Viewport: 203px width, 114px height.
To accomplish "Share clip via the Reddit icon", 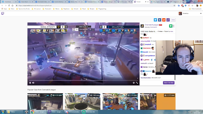I will pyautogui.click(x=164, y=20).
